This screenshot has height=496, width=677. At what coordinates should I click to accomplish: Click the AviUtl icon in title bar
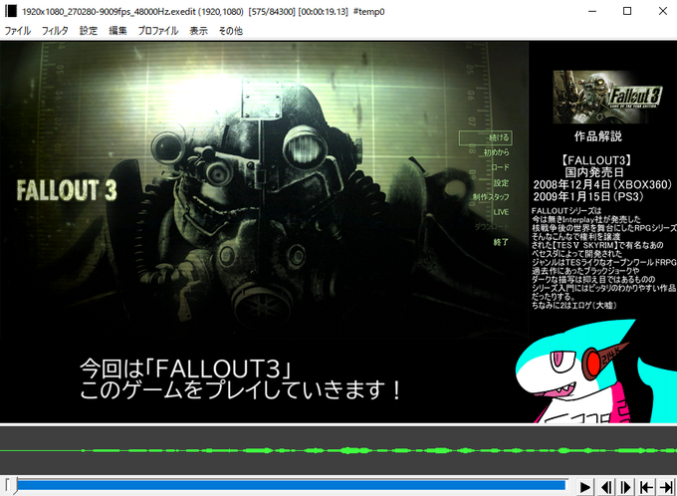[x=11, y=11]
